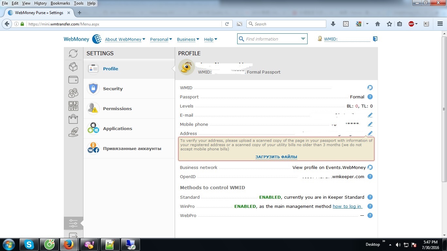Image resolution: width=447 pixels, height=251 pixels.
Task: Click the Find information search field
Action: (x=272, y=39)
